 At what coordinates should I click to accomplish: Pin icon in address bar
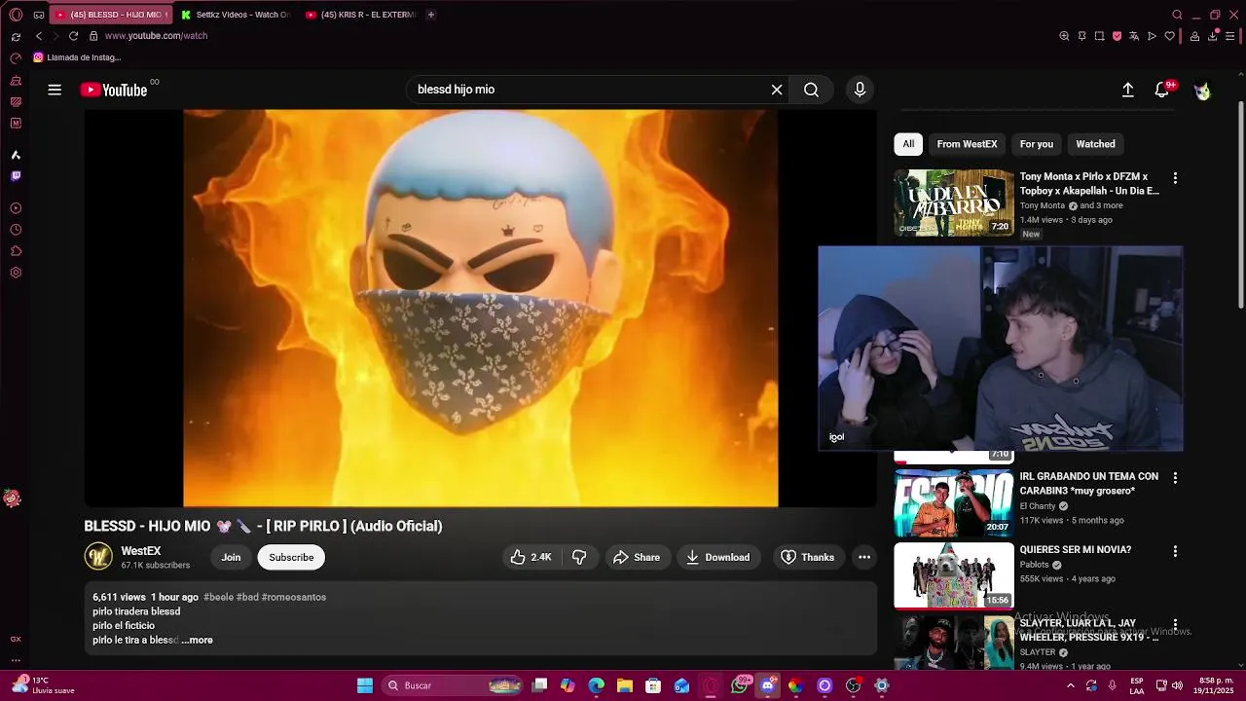coord(1081,36)
